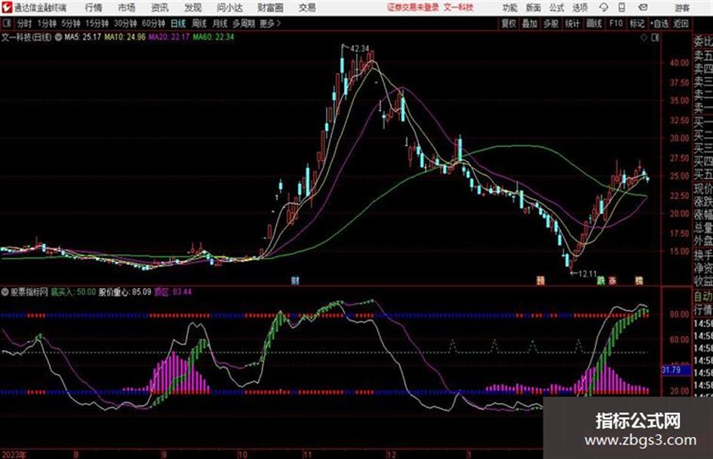Click the 叠加 overlay toolbar button
The image size is (713, 459).
click(530, 23)
